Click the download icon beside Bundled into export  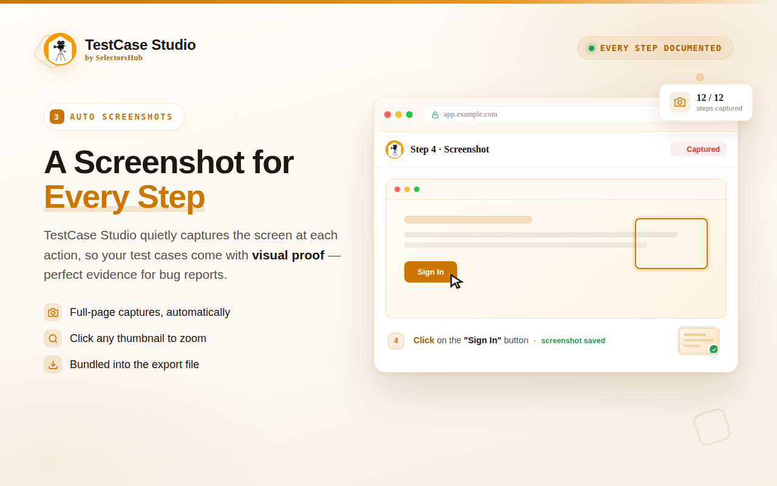point(53,364)
